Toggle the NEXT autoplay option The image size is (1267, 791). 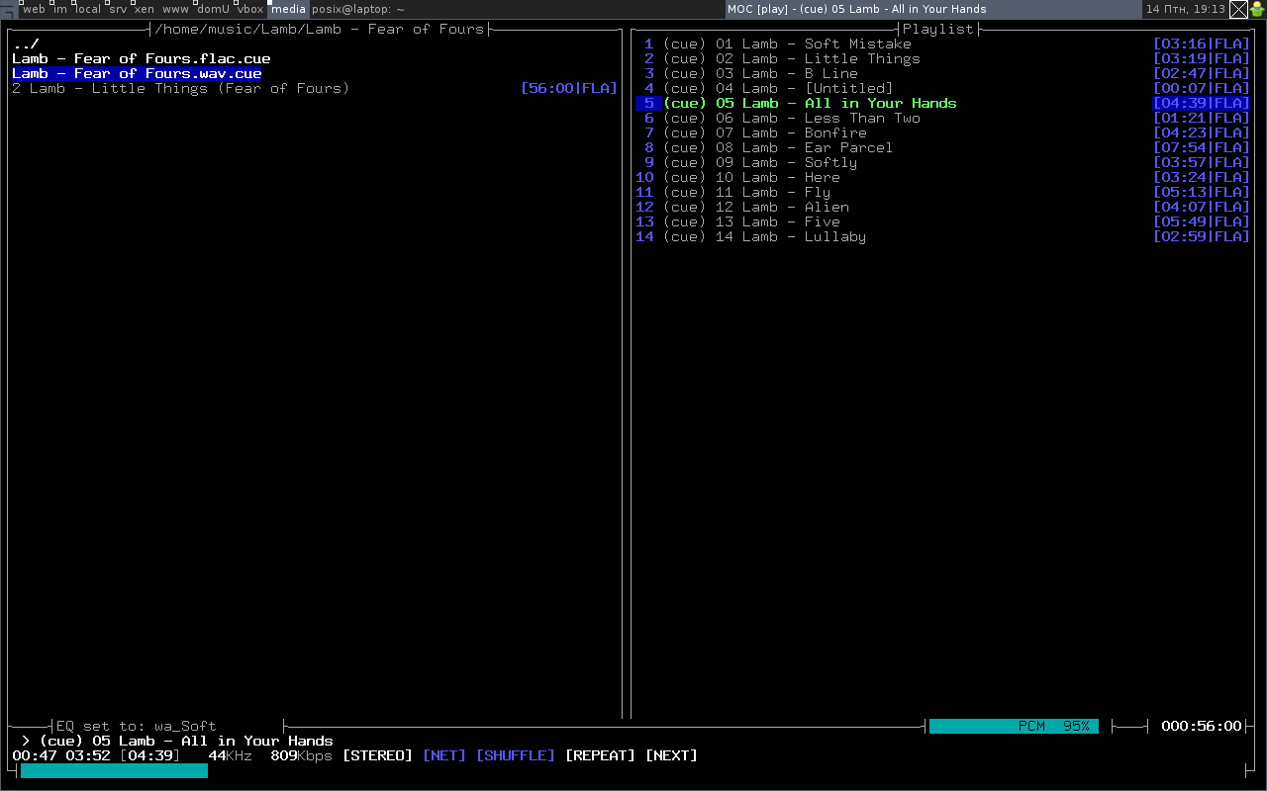click(x=672, y=755)
